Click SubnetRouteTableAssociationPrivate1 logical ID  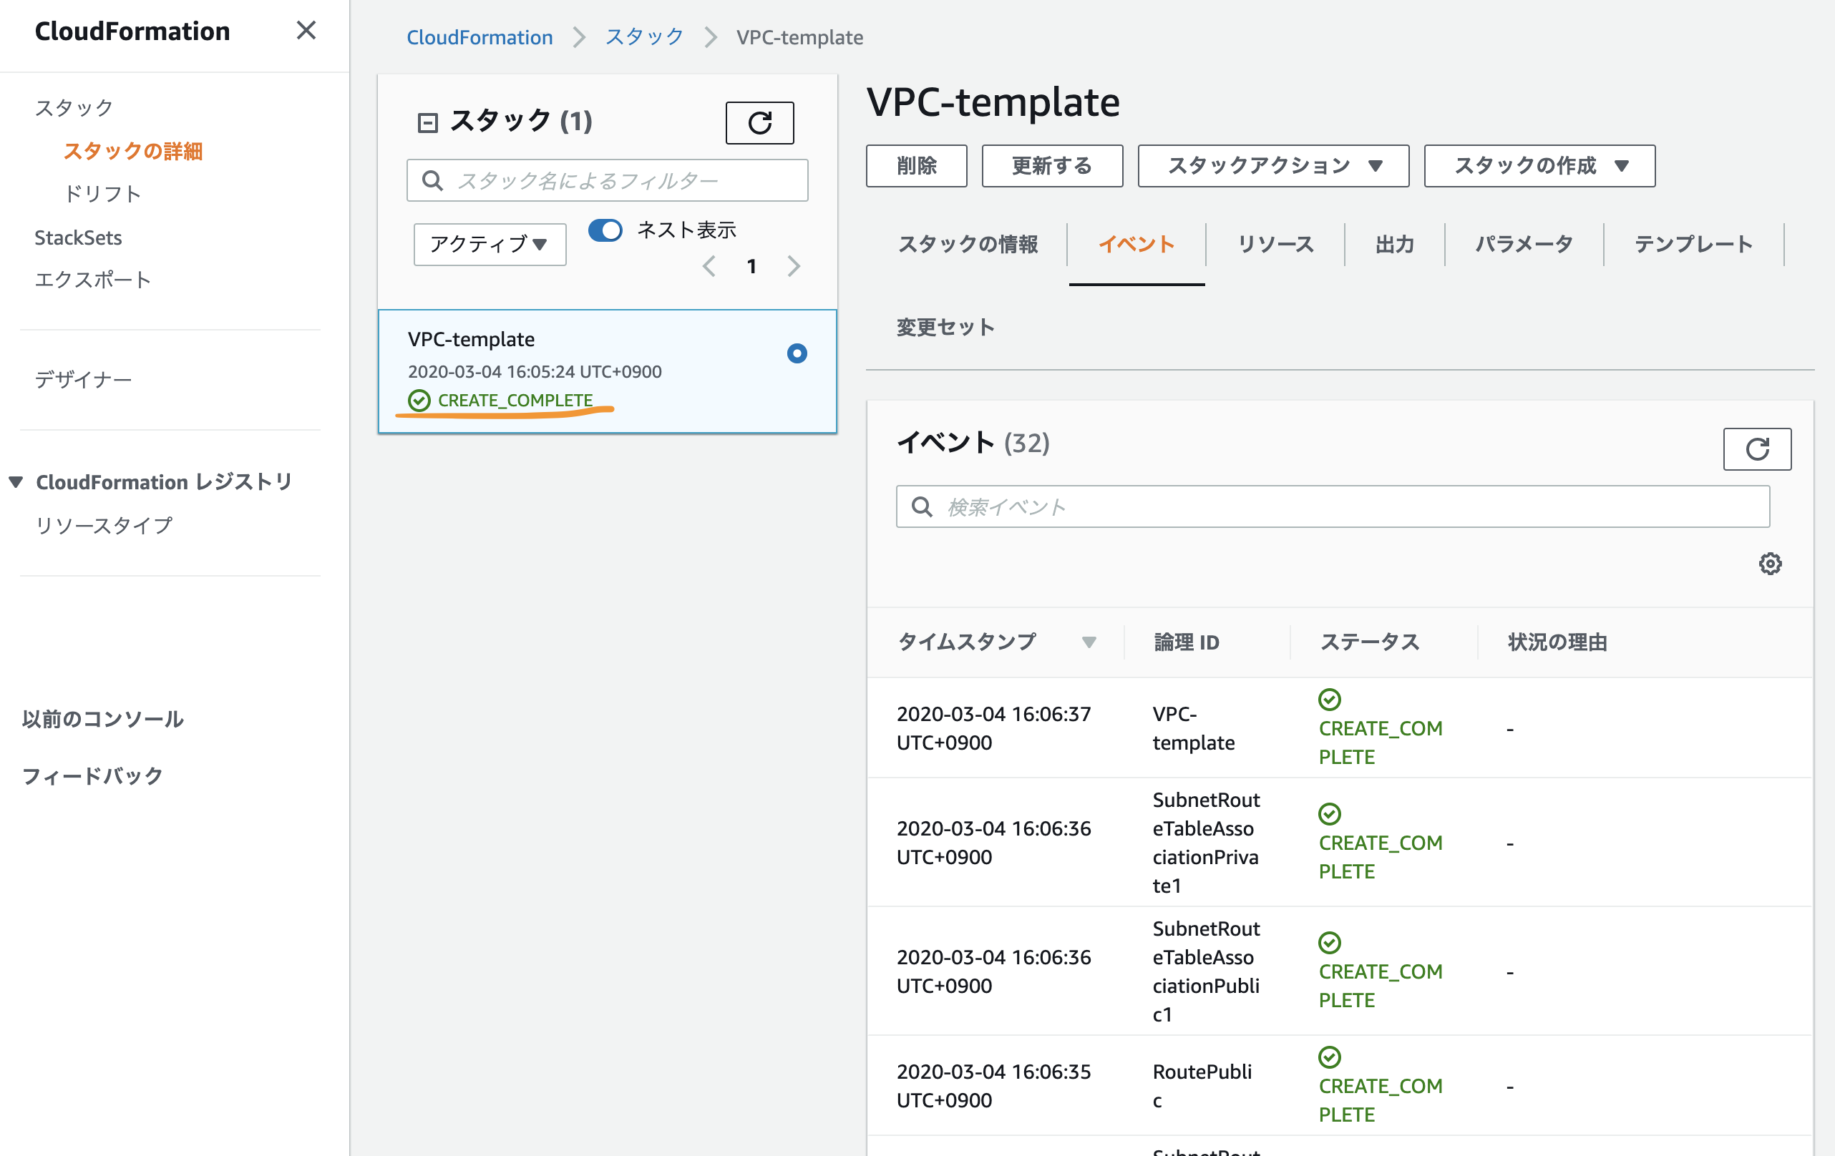(1205, 842)
